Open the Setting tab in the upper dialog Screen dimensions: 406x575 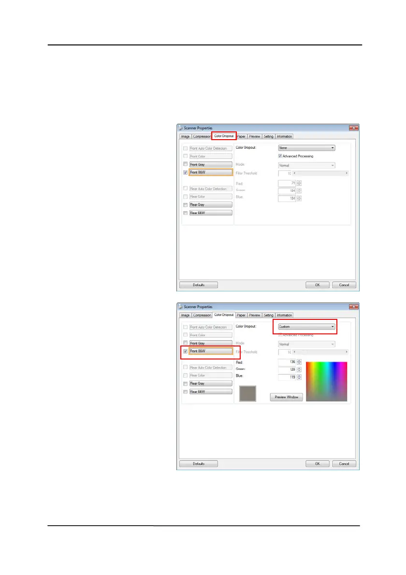tap(268, 136)
